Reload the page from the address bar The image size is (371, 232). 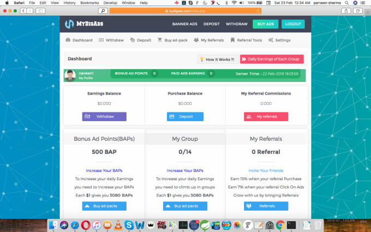click(258, 11)
